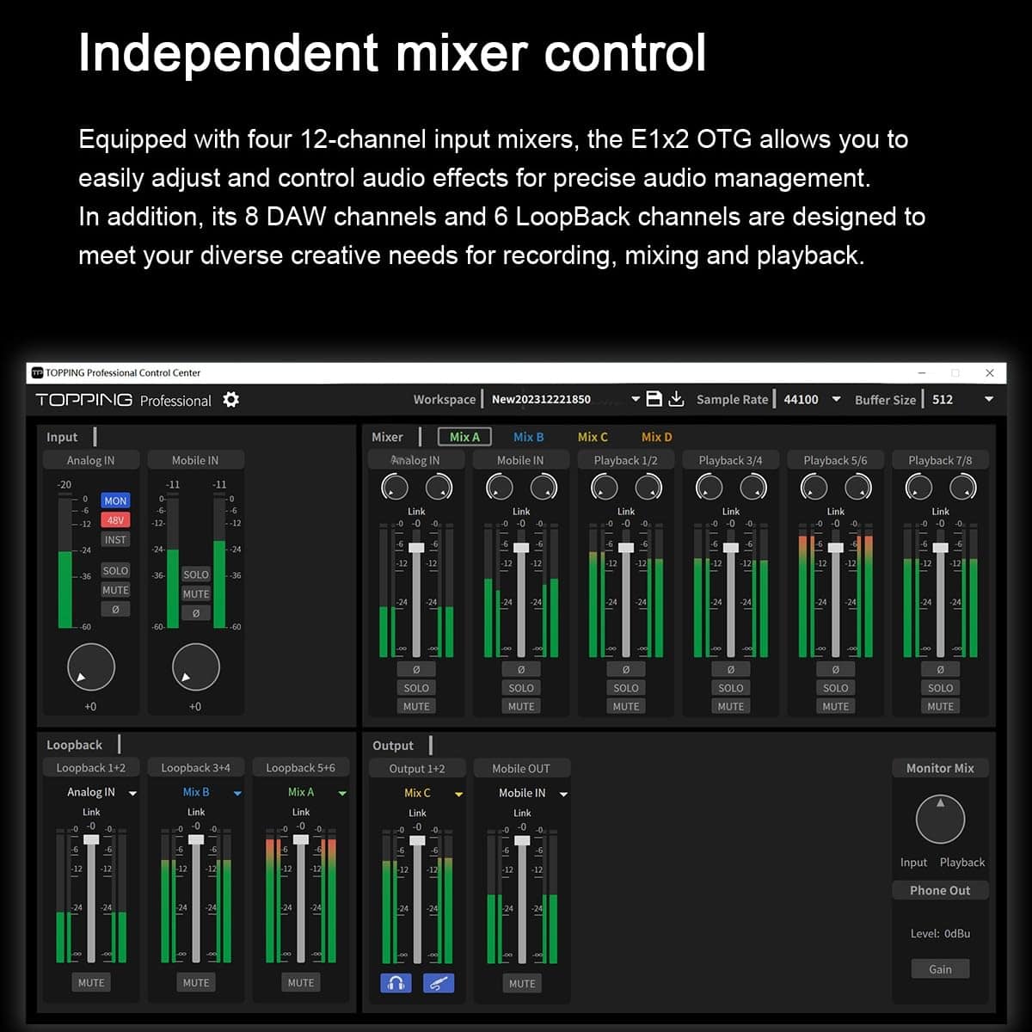Open the Sample Rate dropdown
Screen dimensions: 1032x1032
(835, 399)
